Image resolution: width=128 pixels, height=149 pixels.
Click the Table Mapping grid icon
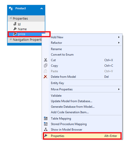(x=46, y=118)
